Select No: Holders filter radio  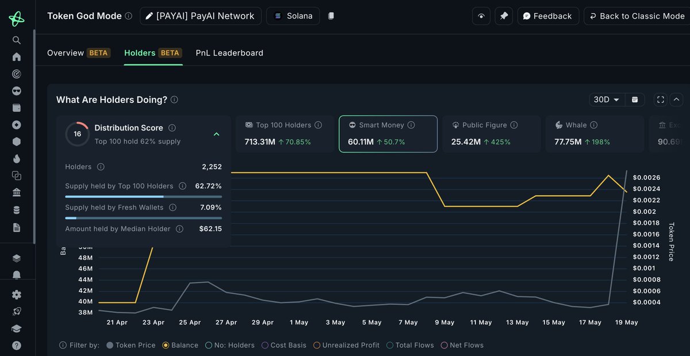tap(209, 345)
